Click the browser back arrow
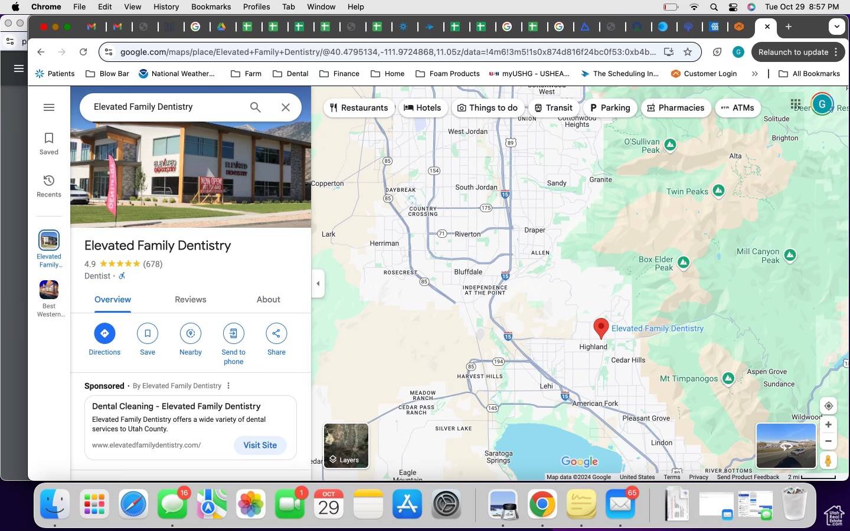The image size is (850, 531). (41, 52)
